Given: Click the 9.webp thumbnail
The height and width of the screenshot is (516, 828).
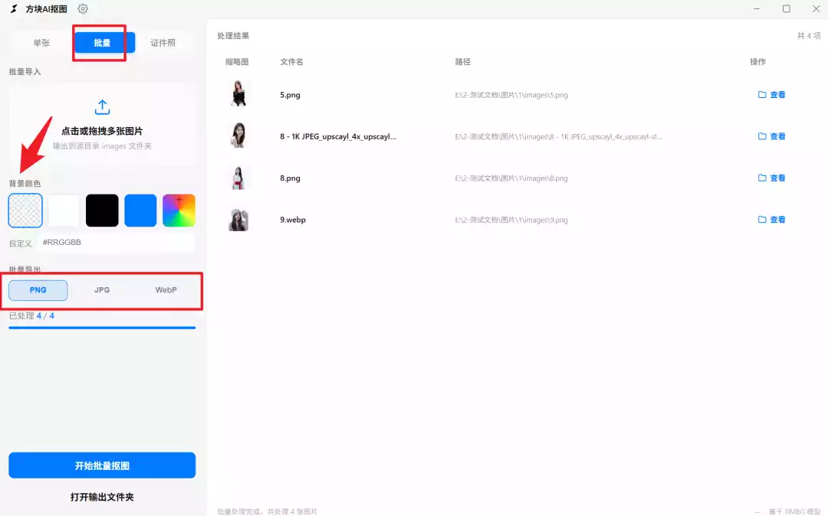Looking at the screenshot, I should pyautogui.click(x=238, y=219).
